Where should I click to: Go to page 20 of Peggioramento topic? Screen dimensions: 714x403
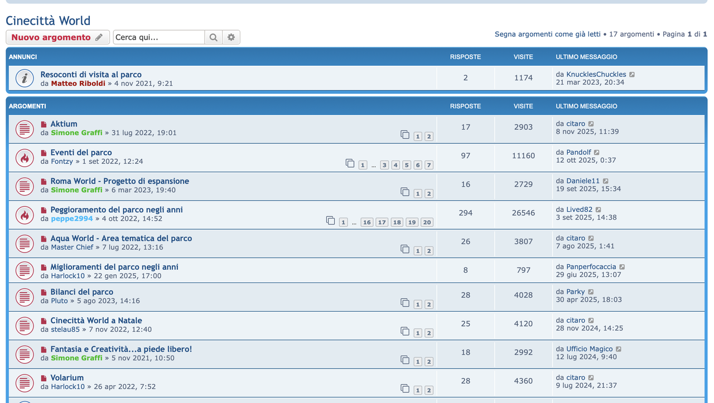[x=427, y=222]
